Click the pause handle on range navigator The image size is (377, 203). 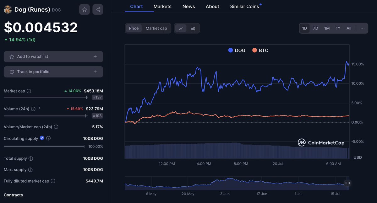point(347,183)
